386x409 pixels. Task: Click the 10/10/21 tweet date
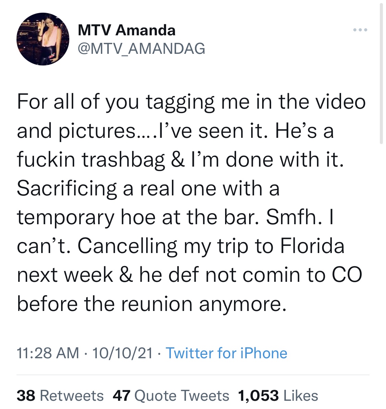click(x=122, y=353)
